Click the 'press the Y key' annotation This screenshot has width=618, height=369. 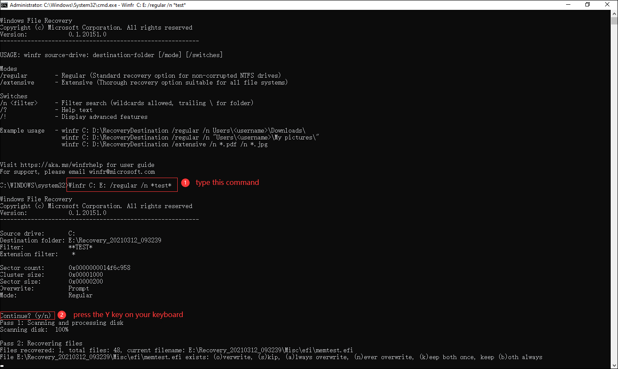(x=128, y=315)
